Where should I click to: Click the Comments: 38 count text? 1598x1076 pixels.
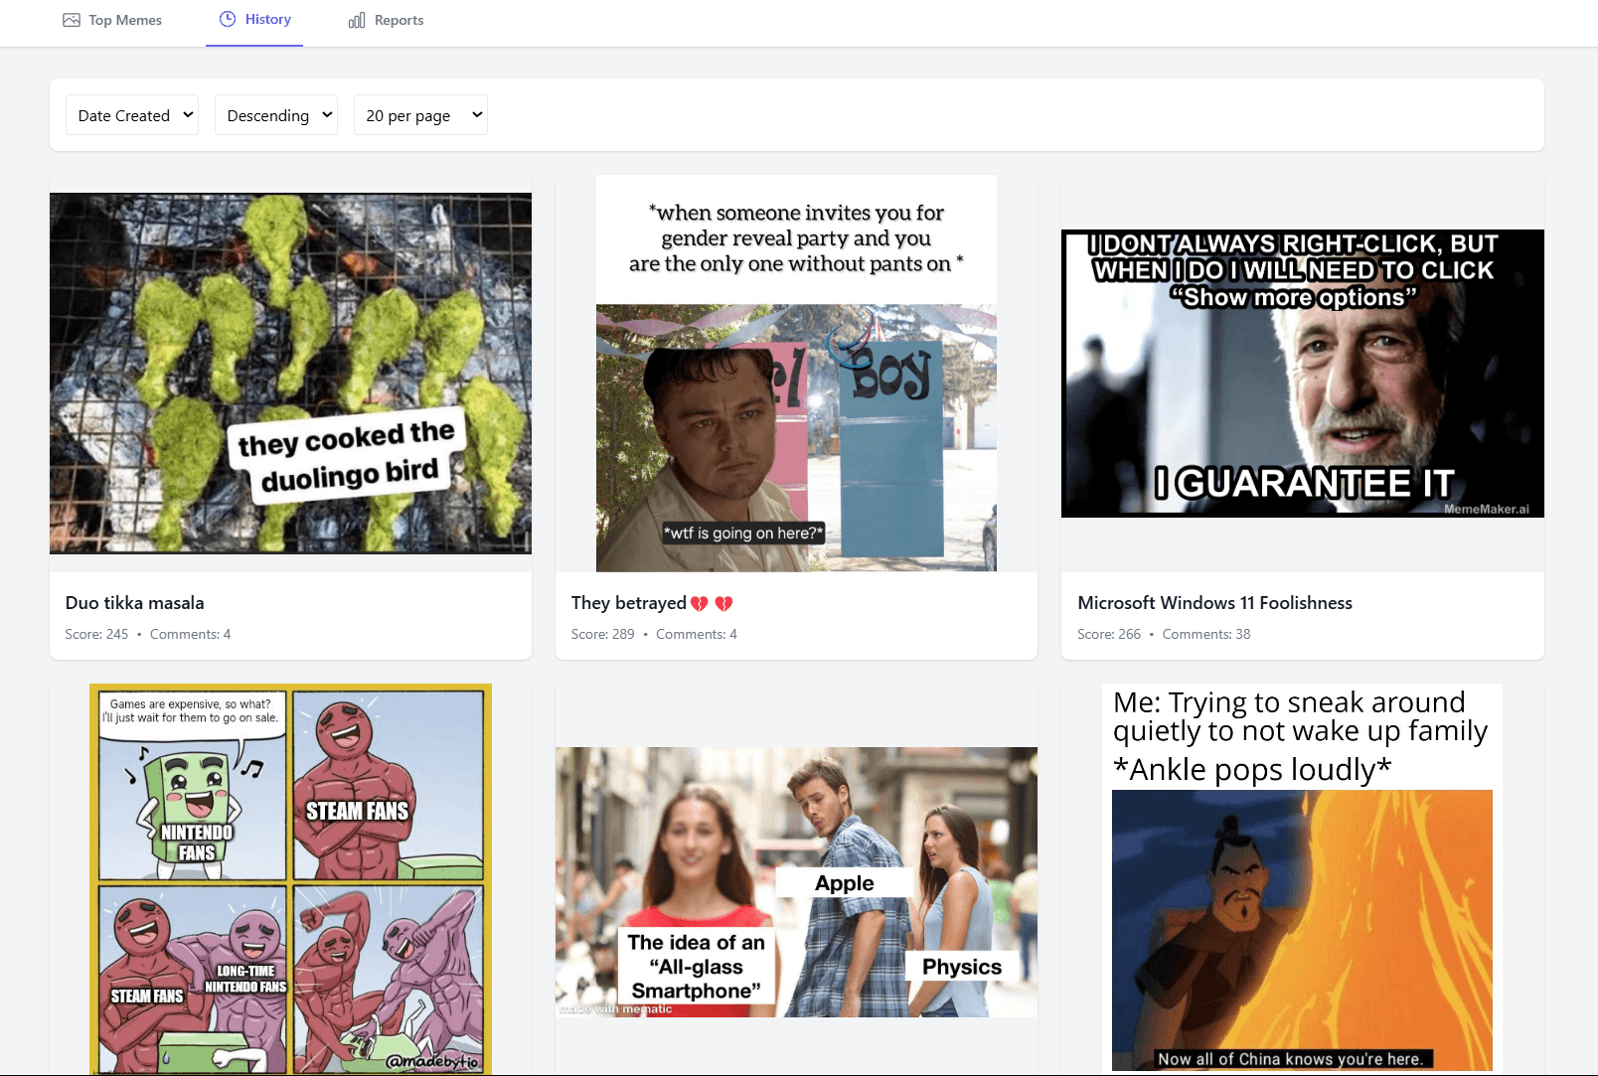coord(1206,634)
